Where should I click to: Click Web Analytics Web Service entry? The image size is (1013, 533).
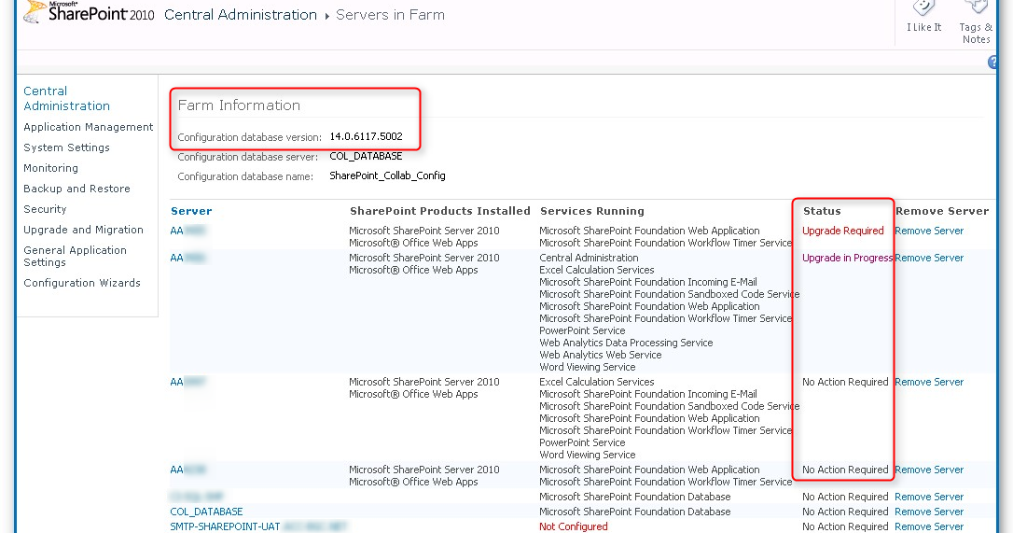[x=600, y=355]
